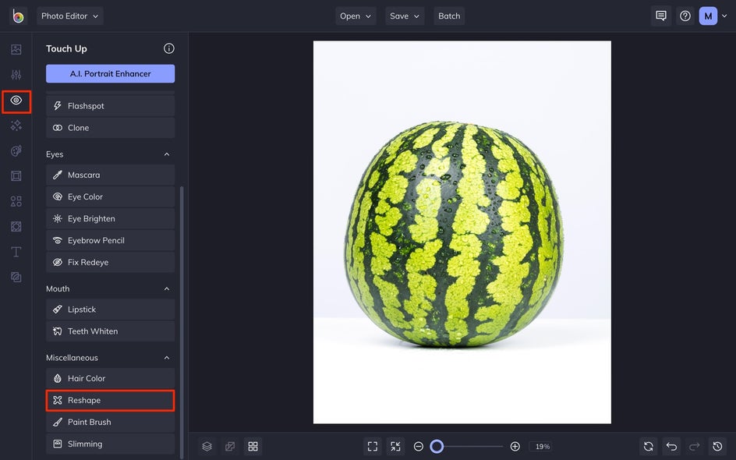Screen dimensions: 736x460
Task: Click the zoom slider handle
Action: click(x=437, y=447)
